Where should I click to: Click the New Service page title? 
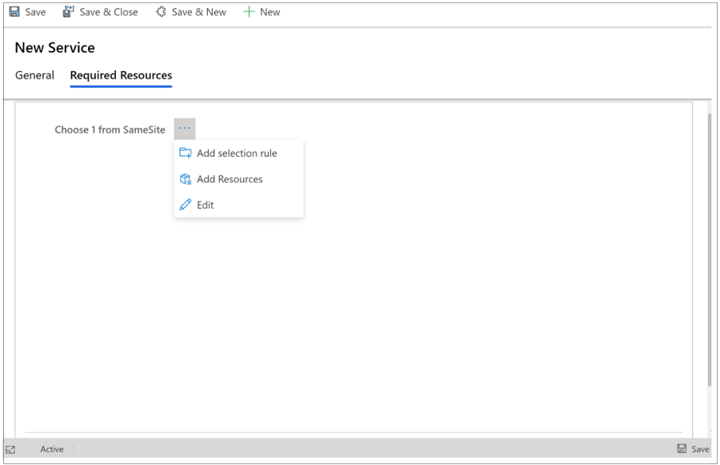(55, 48)
